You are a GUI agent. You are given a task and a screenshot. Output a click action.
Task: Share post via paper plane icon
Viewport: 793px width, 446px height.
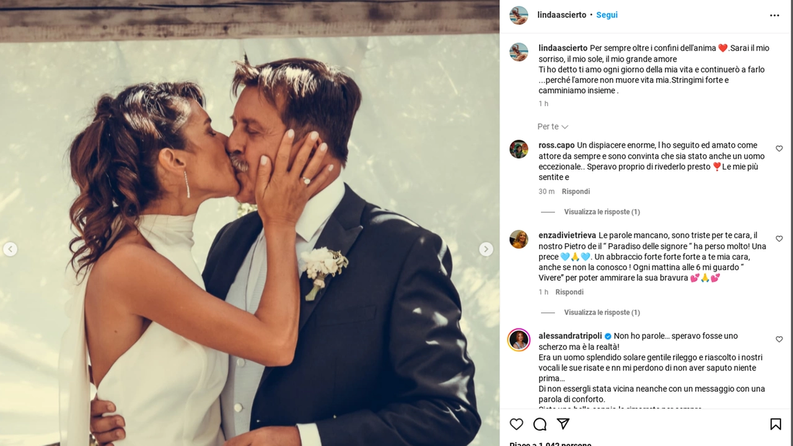[563, 424]
